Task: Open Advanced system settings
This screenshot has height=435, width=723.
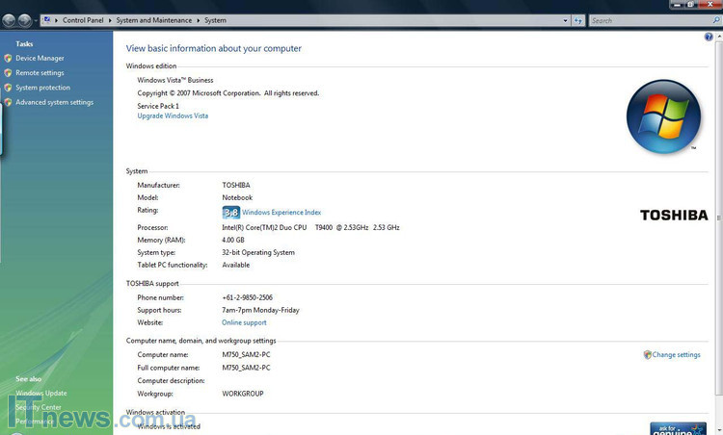Action: click(x=54, y=102)
